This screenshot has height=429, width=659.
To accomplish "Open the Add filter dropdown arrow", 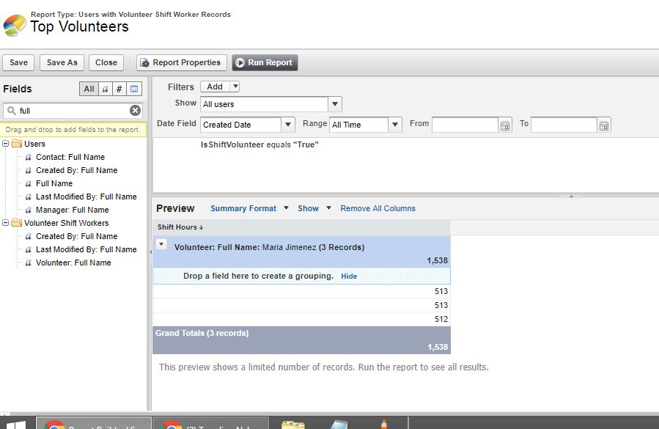I will tap(235, 87).
